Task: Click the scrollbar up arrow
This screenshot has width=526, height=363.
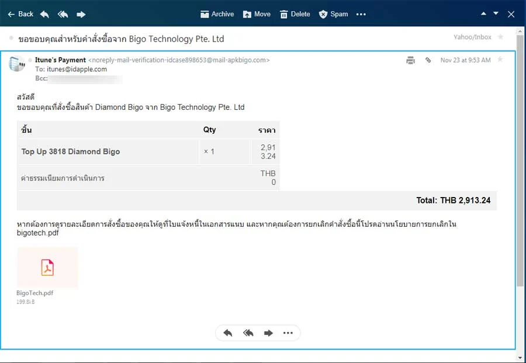Action: 520,31
